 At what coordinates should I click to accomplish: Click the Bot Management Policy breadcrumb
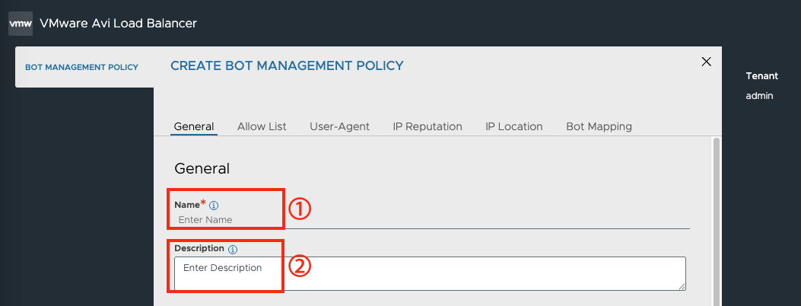(81, 67)
